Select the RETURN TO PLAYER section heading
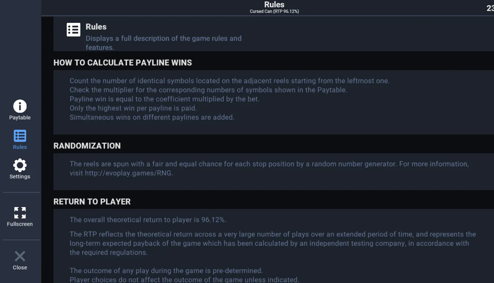Image resolution: width=494 pixels, height=283 pixels. point(92,202)
